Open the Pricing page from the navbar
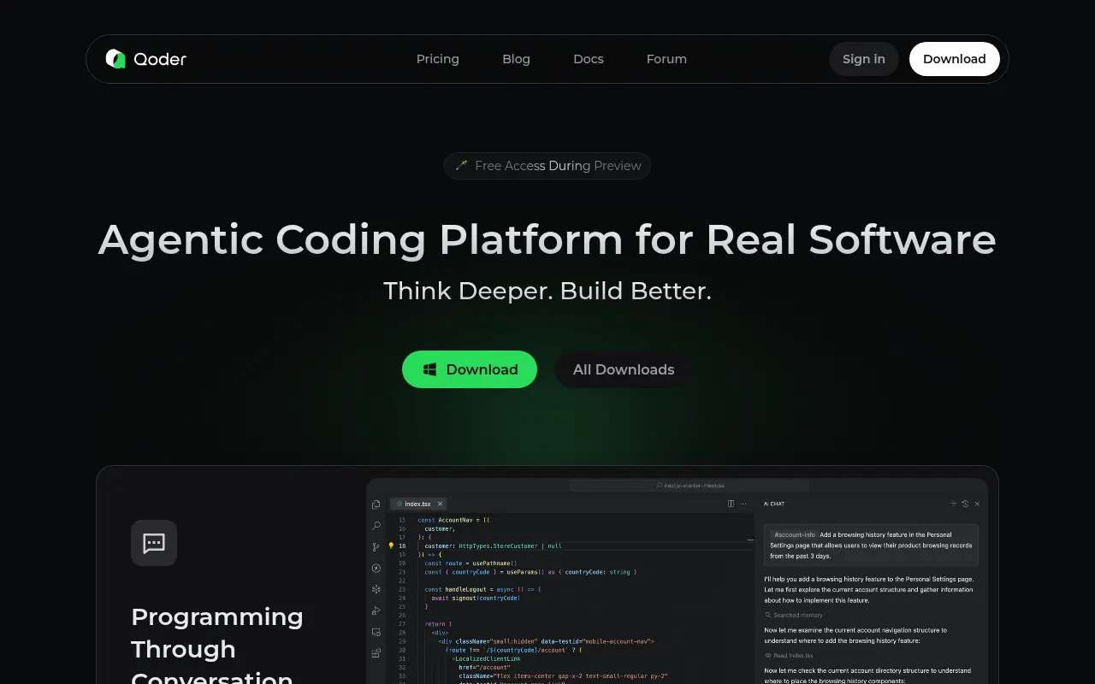The width and height of the screenshot is (1095, 684). pos(437,59)
